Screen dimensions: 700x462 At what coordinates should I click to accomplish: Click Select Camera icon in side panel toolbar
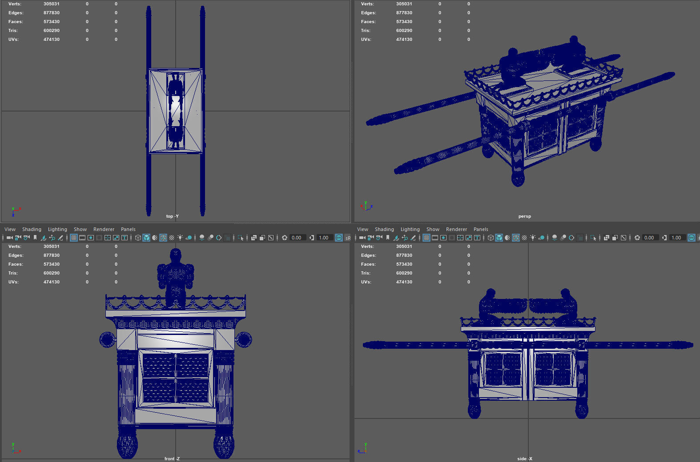click(x=362, y=238)
